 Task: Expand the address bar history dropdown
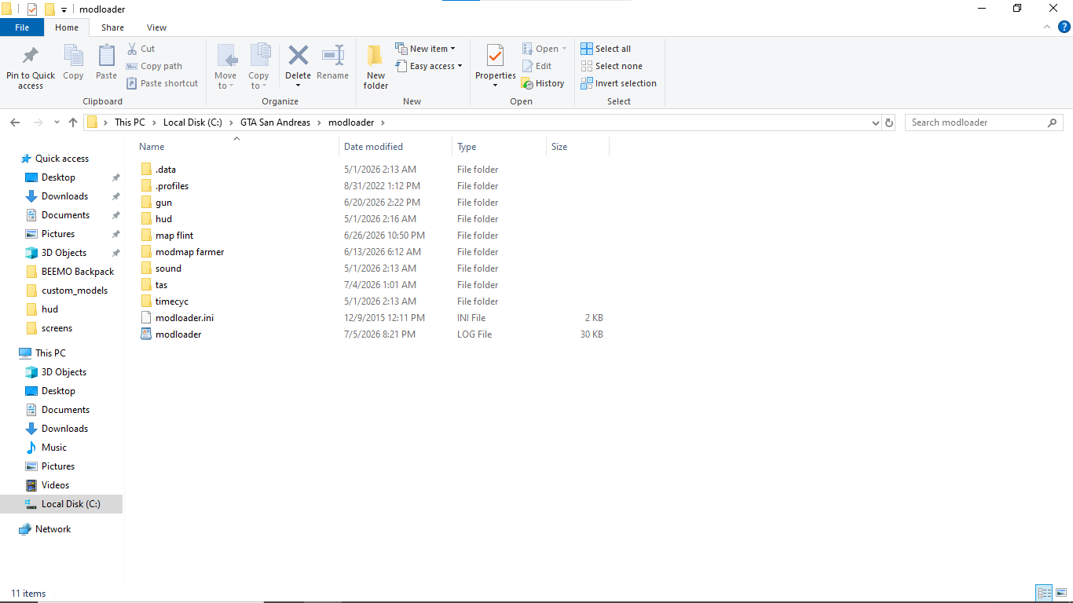point(876,122)
